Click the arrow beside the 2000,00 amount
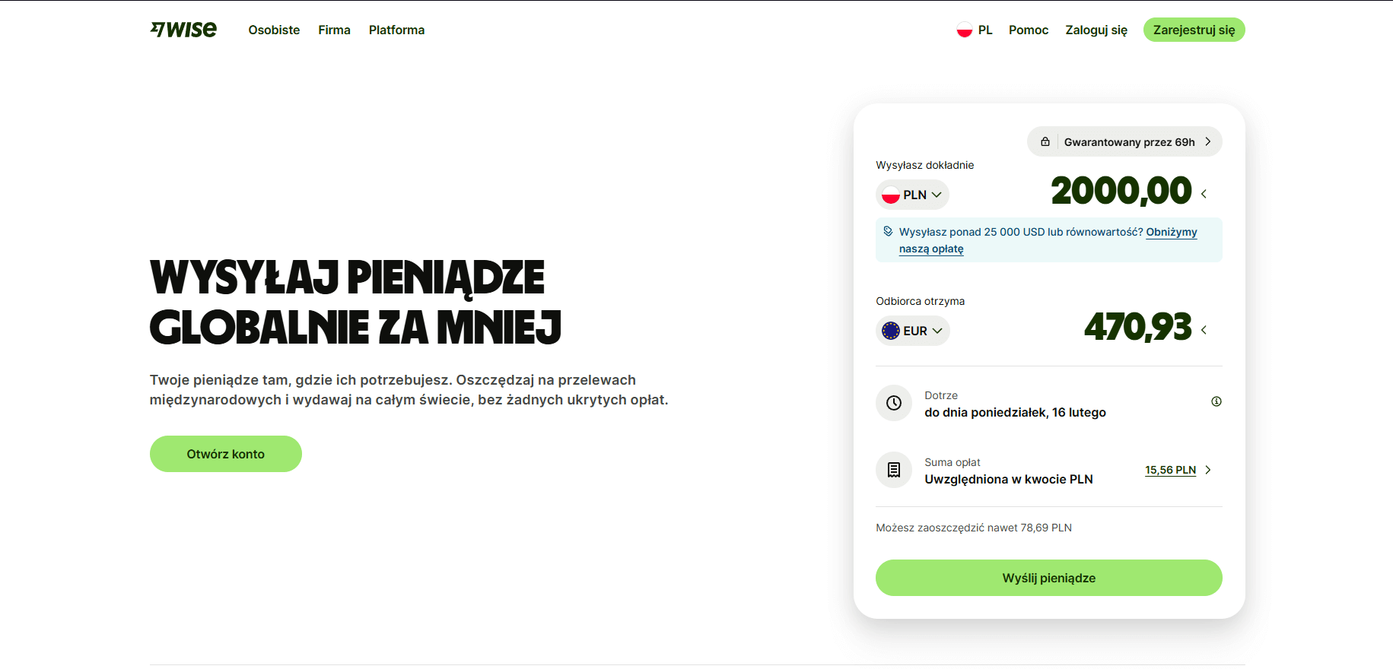 1204,194
